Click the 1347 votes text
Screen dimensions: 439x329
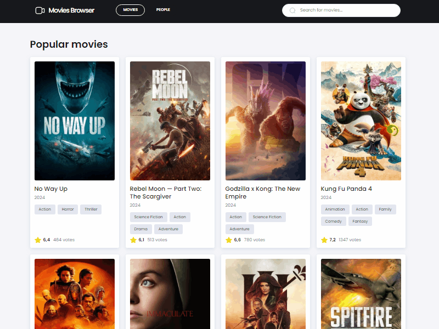point(350,240)
